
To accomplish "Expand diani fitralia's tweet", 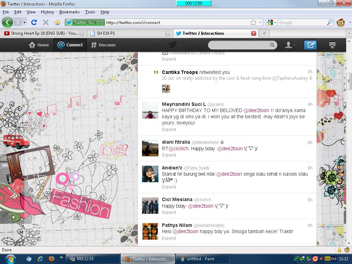I will [x=169, y=155].
